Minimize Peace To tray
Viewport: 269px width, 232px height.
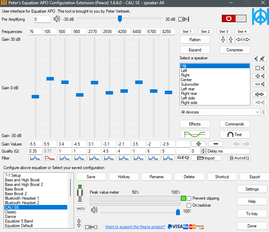(252, 214)
